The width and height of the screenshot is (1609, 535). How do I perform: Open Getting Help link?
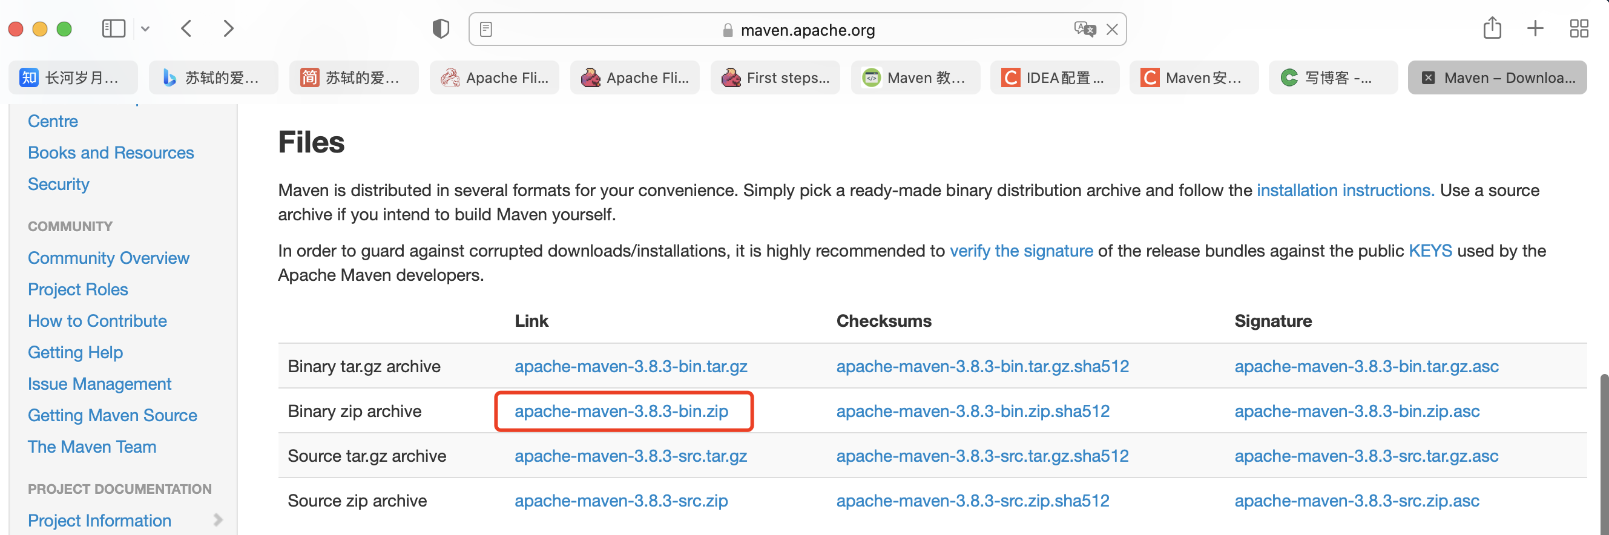point(76,352)
